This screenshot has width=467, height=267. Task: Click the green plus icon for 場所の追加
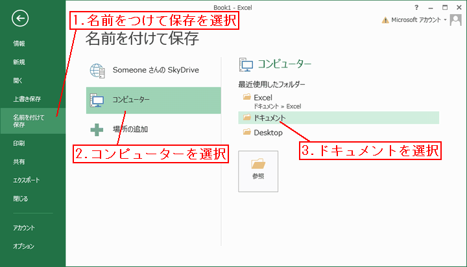pyautogui.click(x=97, y=130)
